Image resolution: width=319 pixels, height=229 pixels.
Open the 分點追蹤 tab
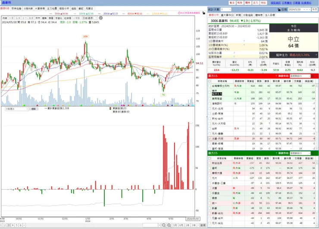click(248, 15)
